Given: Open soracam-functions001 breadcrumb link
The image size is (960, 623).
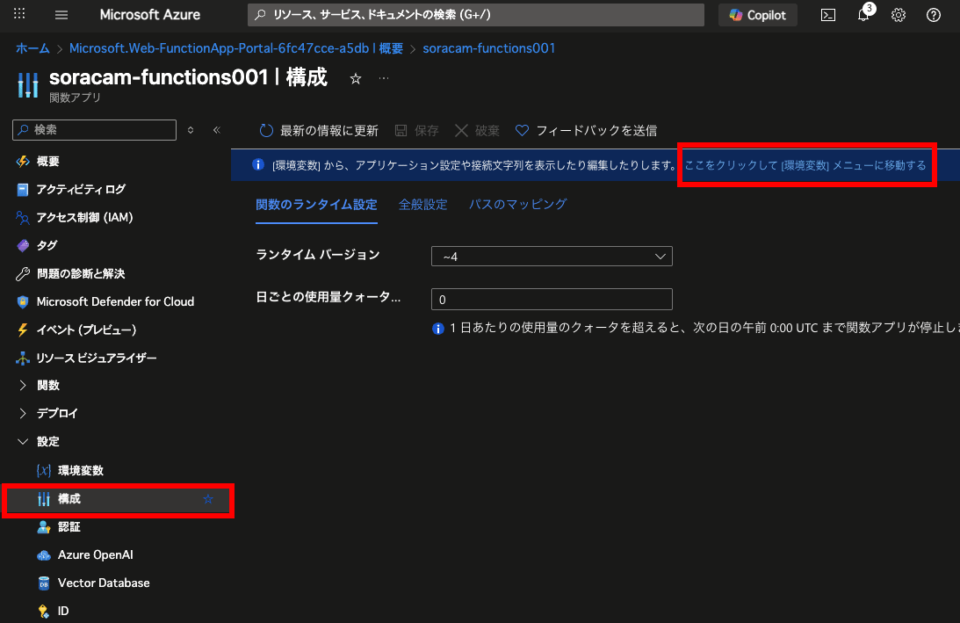Looking at the screenshot, I should tap(488, 48).
